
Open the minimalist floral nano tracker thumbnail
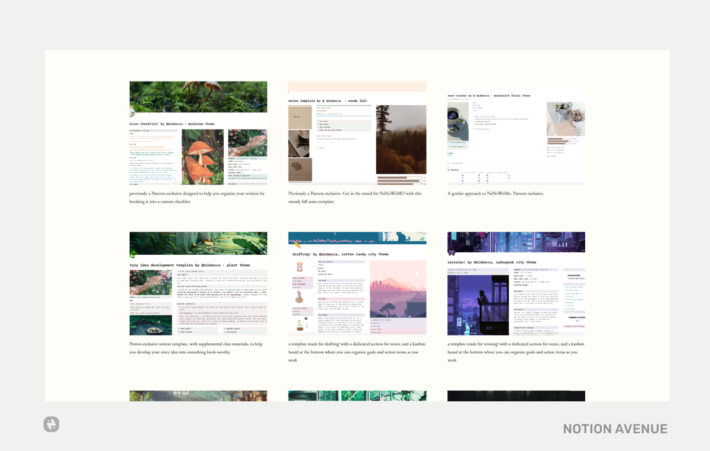[x=516, y=133]
